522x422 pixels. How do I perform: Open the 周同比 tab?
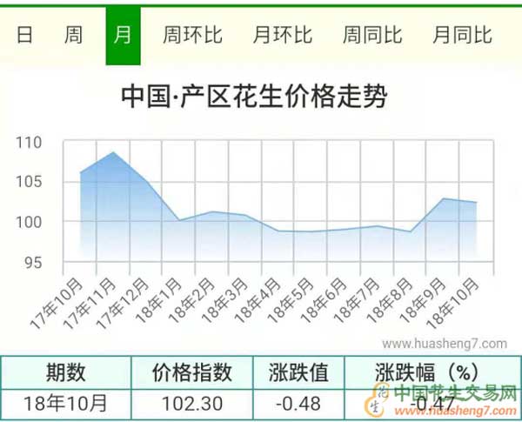point(371,35)
